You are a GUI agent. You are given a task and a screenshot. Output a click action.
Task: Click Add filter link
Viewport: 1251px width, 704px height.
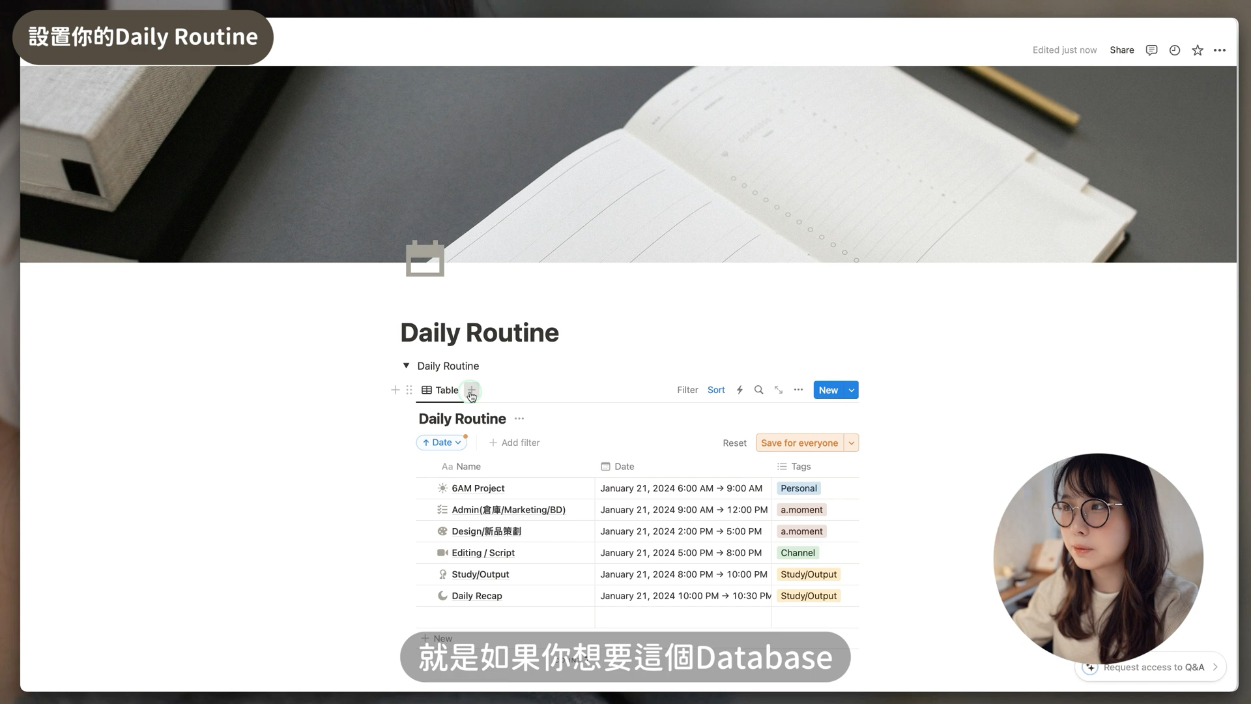pyautogui.click(x=514, y=443)
